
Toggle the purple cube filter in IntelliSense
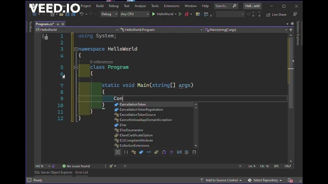[x=172, y=152]
